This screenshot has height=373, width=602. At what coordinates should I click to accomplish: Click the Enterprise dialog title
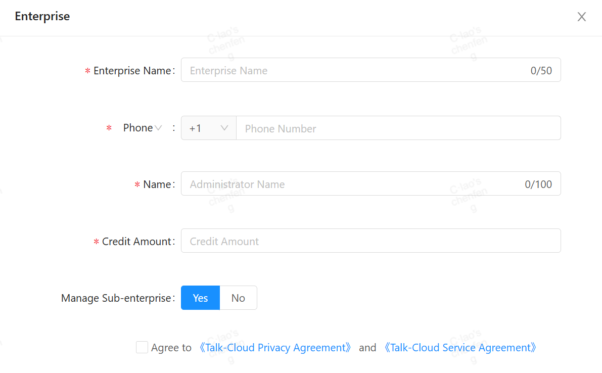(42, 16)
